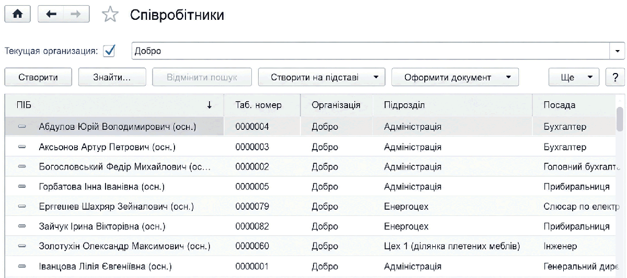Select employee Ерггешев Шахряр Зейналович
The height and width of the screenshot is (278, 627).
116,207
